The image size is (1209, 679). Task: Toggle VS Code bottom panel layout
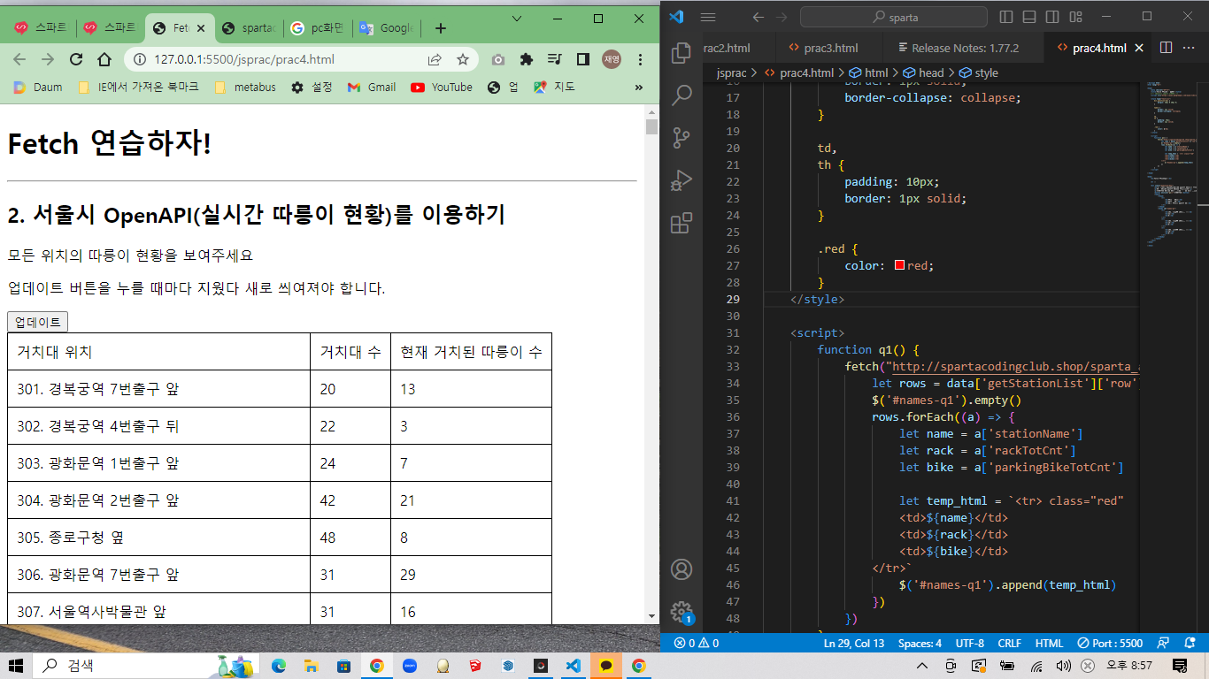(1029, 17)
